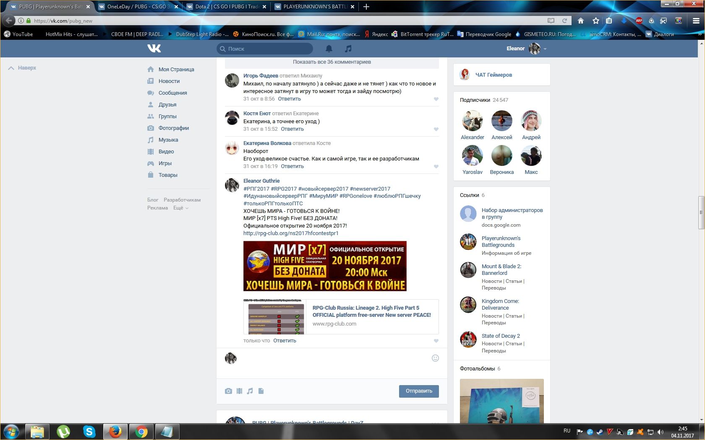The height and width of the screenshot is (440, 705).
Task: Open subscriber Alexander's avatar
Action: (473, 121)
